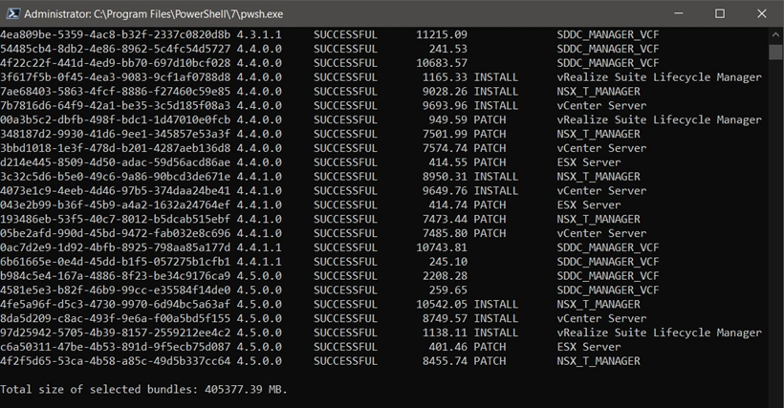This screenshot has width=784, height=408.
Task: Click the PowerShell icon in title bar
Action: click(x=13, y=13)
